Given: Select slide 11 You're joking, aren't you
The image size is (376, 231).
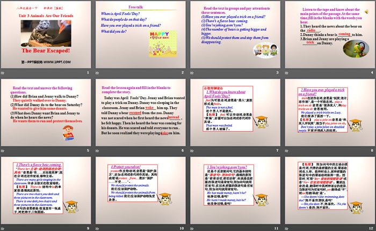Looking at the screenshot, I should 235,190.
